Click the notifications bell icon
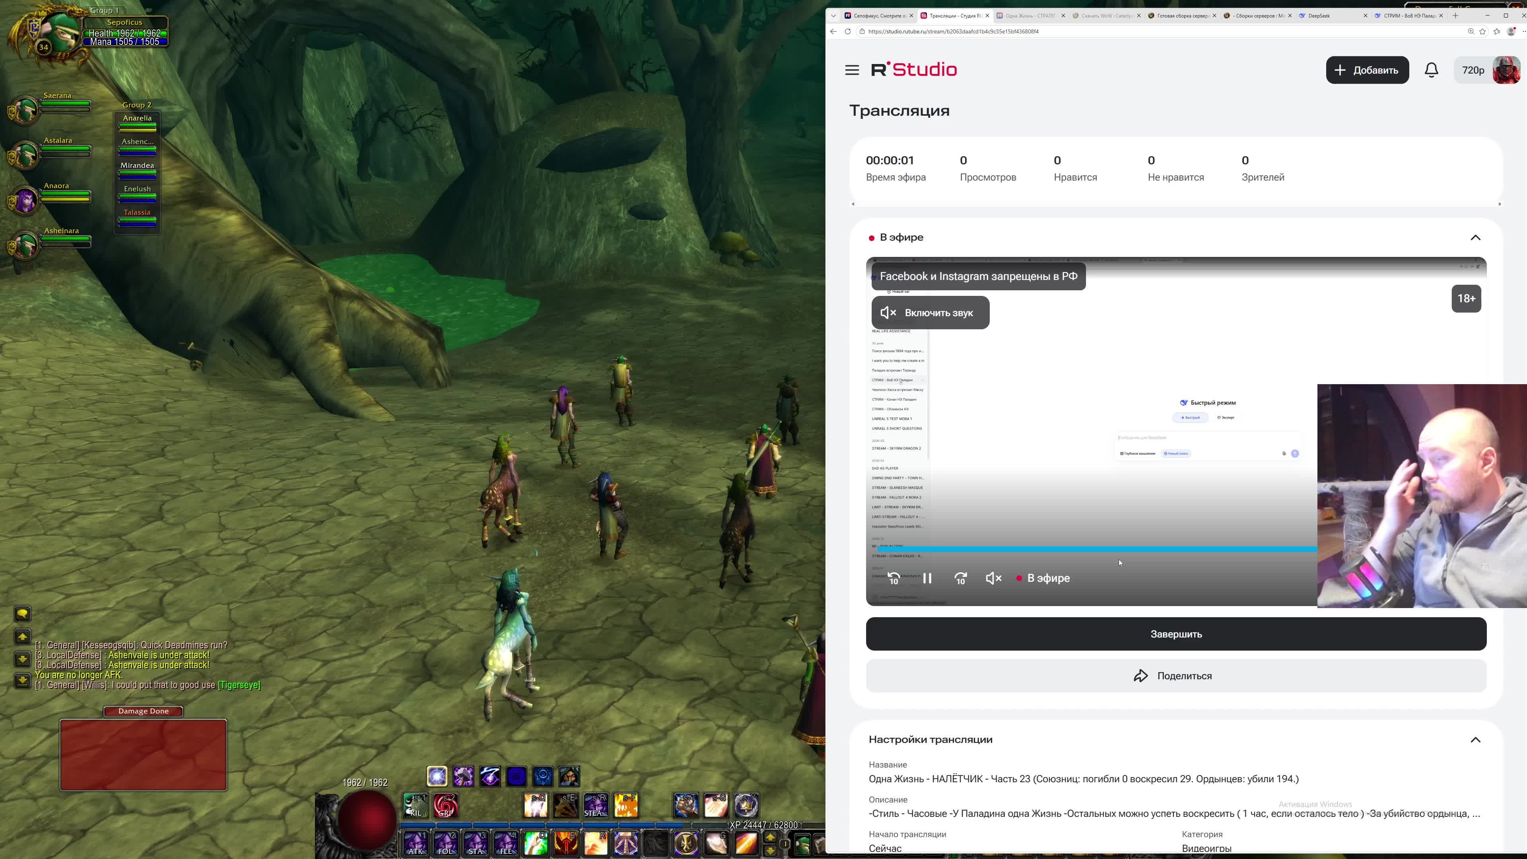 coord(1431,70)
